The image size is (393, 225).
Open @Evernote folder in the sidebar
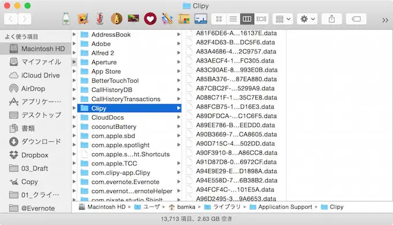click(x=36, y=208)
